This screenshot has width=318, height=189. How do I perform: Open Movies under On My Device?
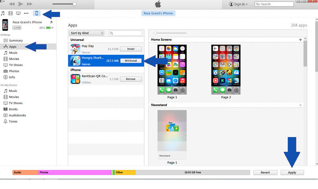(14, 97)
